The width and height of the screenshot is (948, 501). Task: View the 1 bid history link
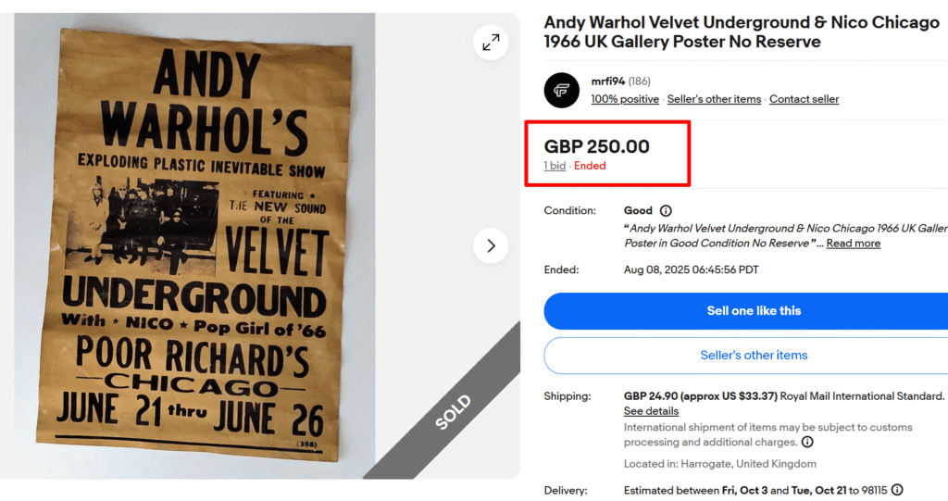(555, 166)
